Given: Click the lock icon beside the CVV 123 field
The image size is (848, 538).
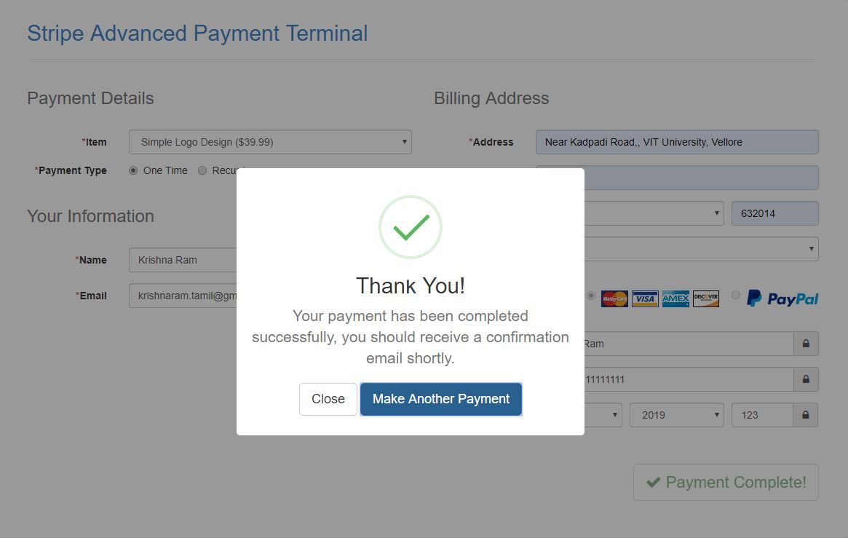Looking at the screenshot, I should (806, 415).
